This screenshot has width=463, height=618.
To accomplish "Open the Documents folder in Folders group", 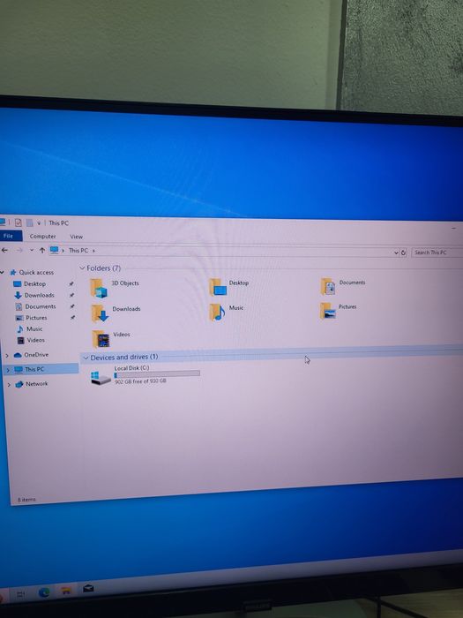I will [x=327, y=287].
